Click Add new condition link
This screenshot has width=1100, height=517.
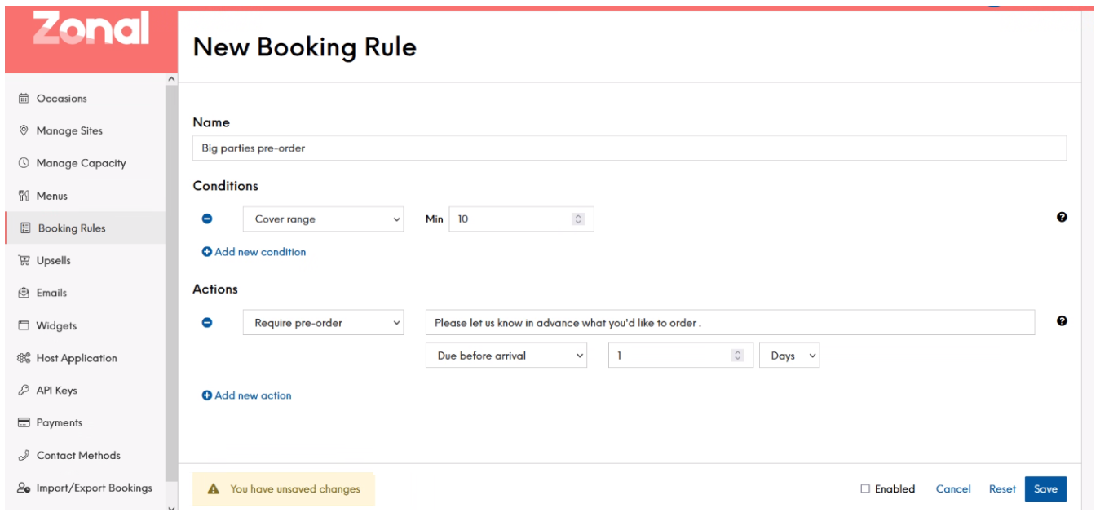254,252
